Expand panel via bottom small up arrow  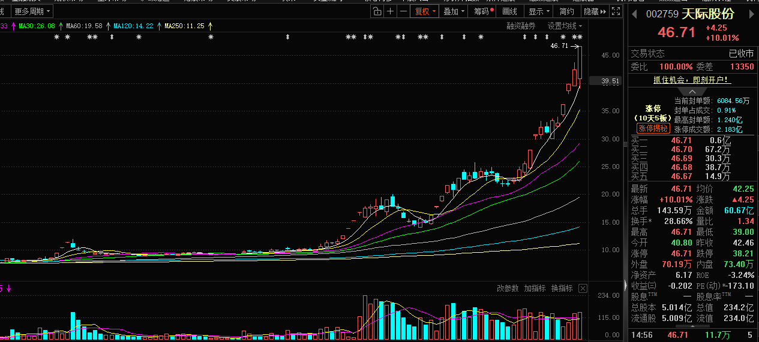[692, 326]
